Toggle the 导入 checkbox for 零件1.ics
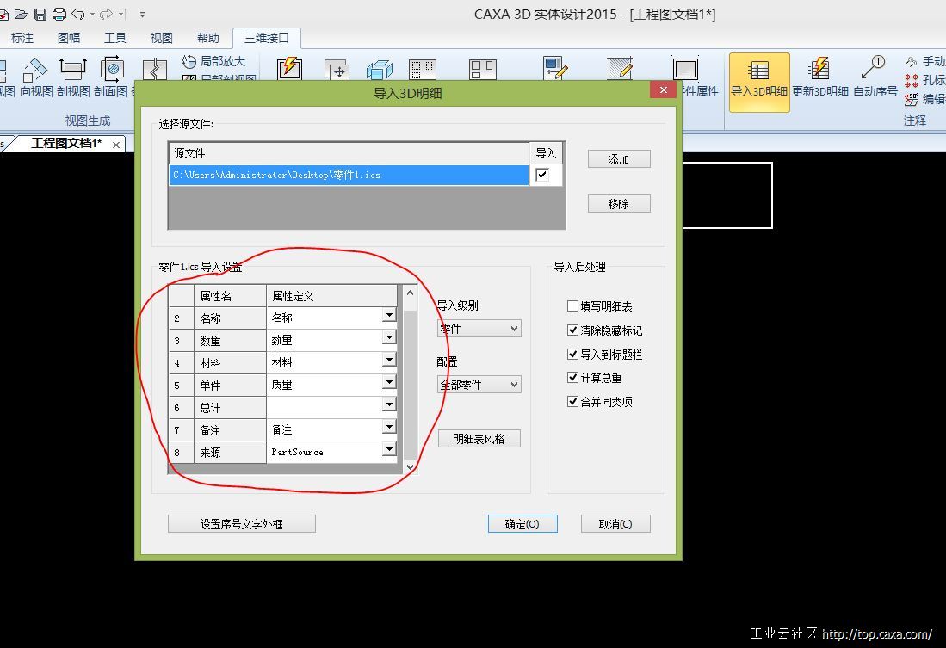946x648 pixels. point(541,175)
